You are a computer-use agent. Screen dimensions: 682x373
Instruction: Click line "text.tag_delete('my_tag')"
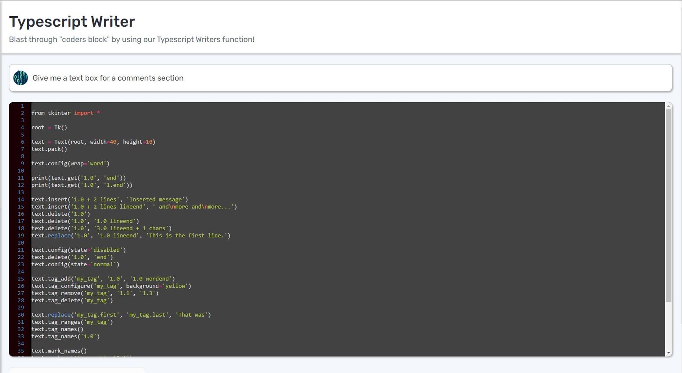point(72,301)
